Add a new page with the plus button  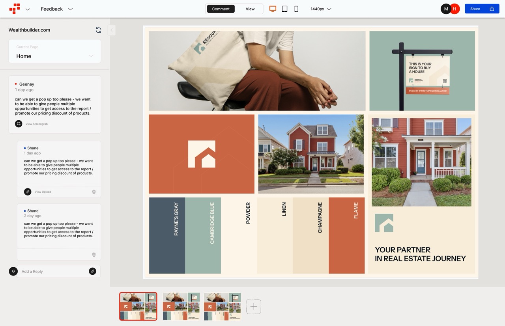(x=254, y=307)
